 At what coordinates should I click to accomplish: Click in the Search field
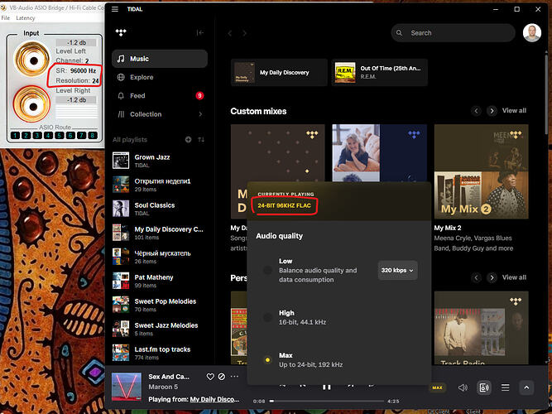[x=453, y=33]
